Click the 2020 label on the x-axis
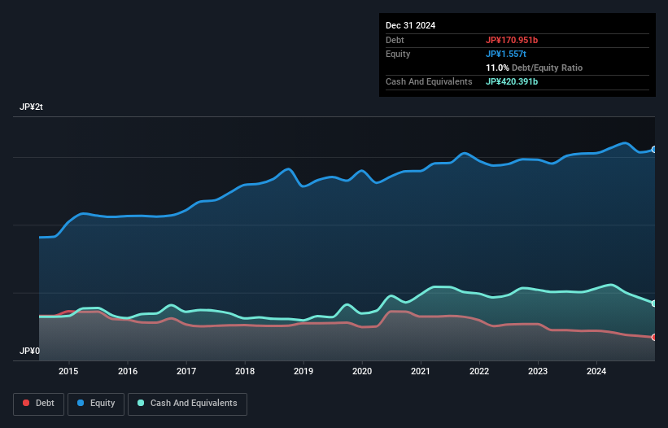The height and width of the screenshot is (428, 668). 362,372
